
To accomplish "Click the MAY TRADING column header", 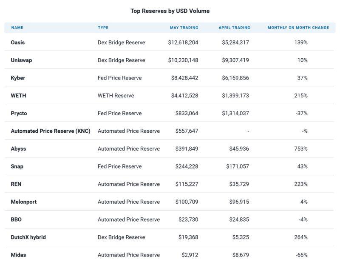I will [x=184, y=28].
